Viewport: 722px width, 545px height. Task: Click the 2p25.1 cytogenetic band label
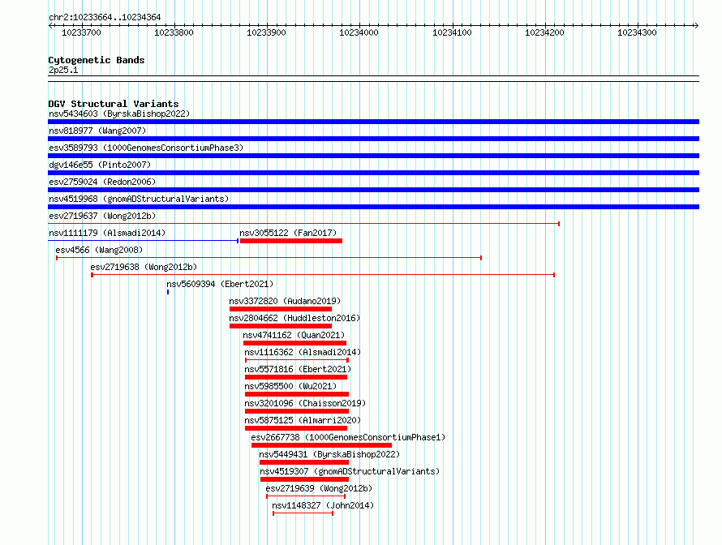tap(63, 70)
